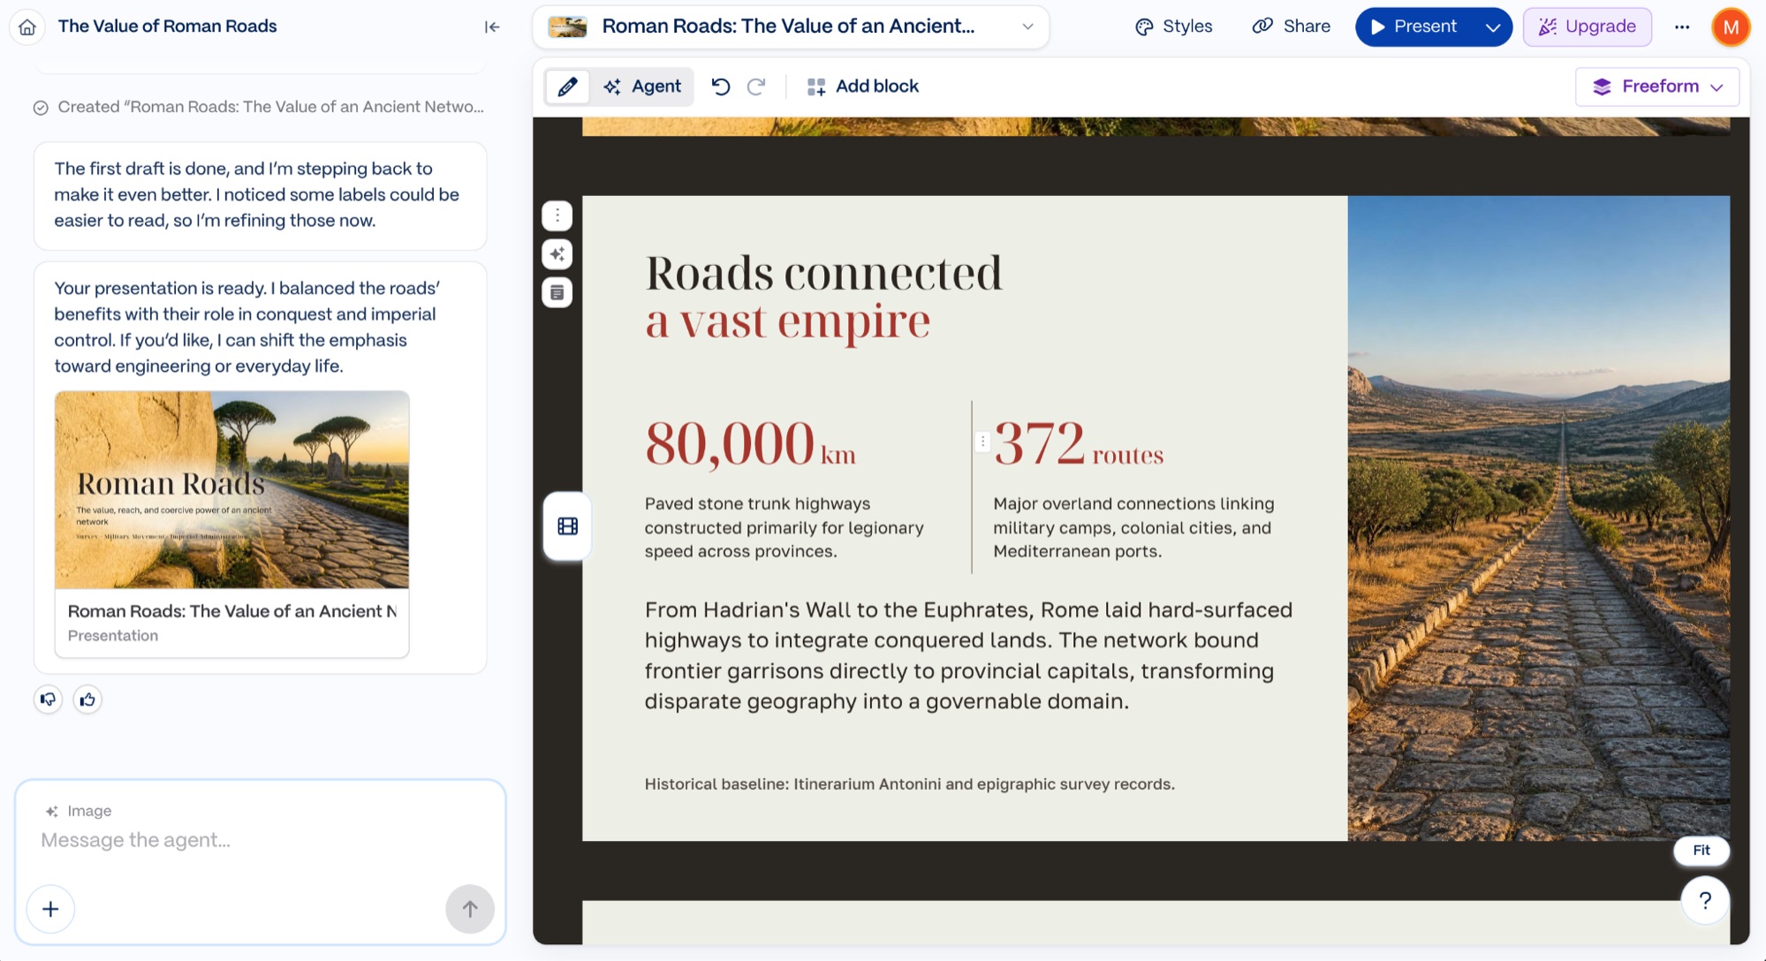Collapse the chat sidebar panel

pos(492,27)
